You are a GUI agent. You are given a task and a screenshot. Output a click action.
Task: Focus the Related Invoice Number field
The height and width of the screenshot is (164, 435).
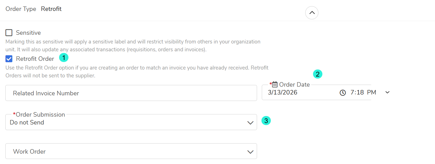coord(131,93)
